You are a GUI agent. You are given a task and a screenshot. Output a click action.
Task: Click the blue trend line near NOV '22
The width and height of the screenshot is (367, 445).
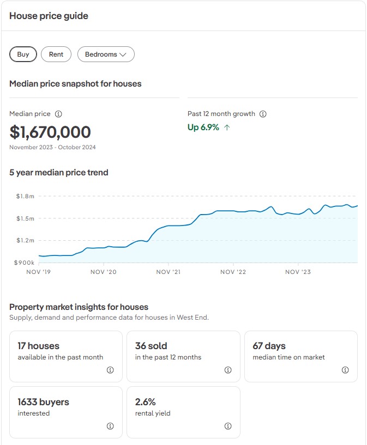pyautogui.click(x=233, y=211)
